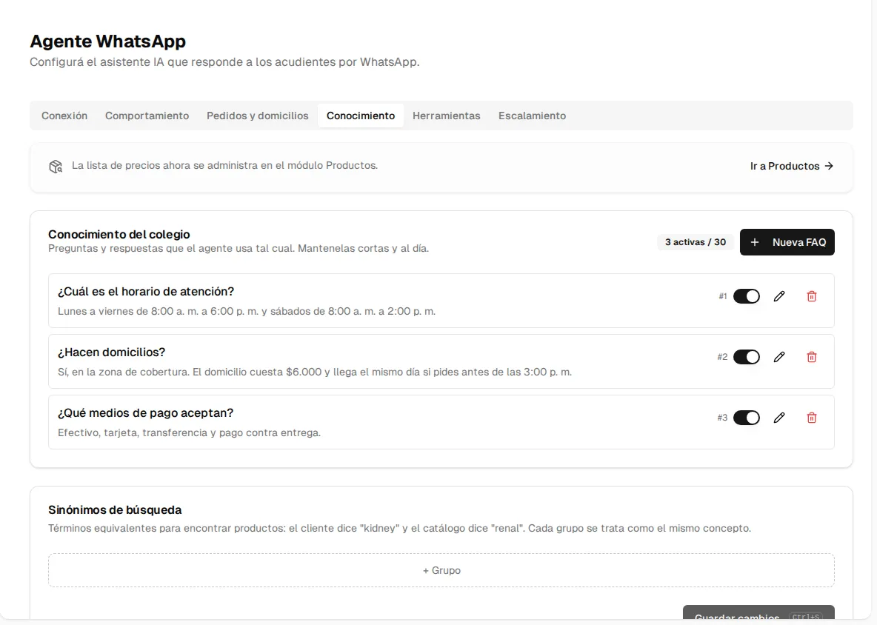The height and width of the screenshot is (625, 877).
Task: Click the question '¿Cuál es el horario de atención?'
Action: (x=146, y=291)
